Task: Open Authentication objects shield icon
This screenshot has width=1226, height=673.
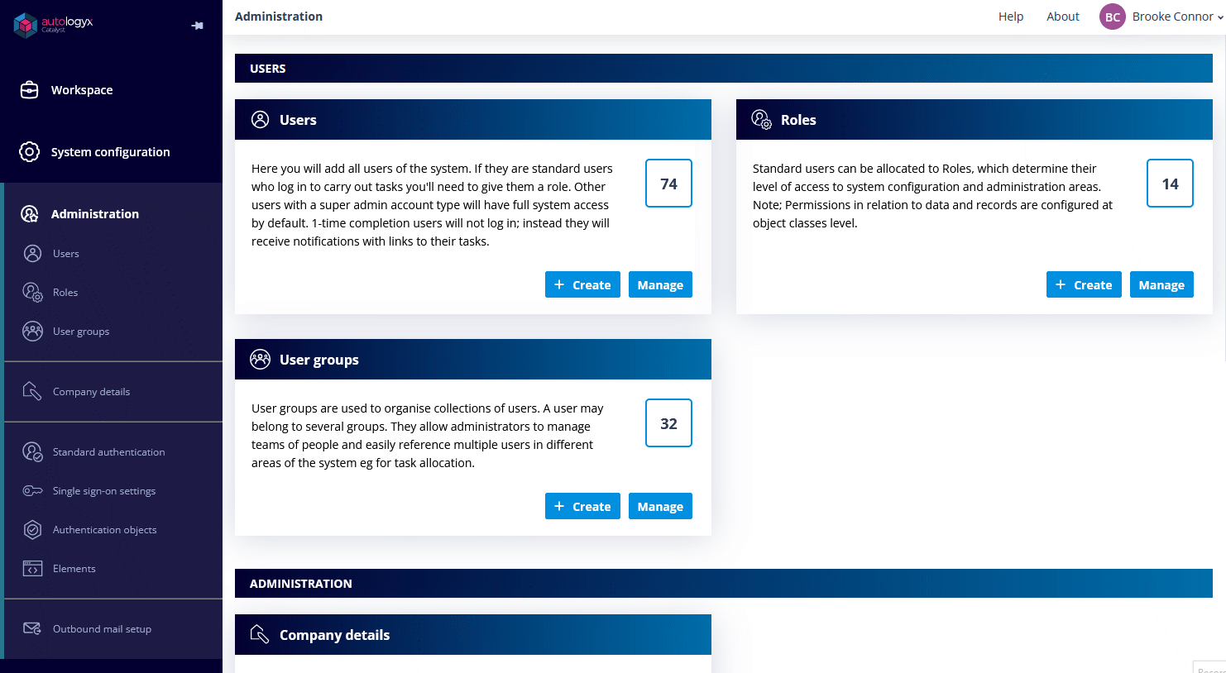Action: point(32,530)
